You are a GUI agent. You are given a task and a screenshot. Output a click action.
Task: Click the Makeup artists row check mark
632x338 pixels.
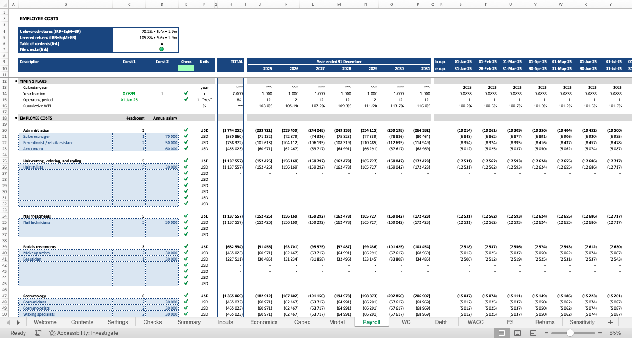click(x=186, y=253)
